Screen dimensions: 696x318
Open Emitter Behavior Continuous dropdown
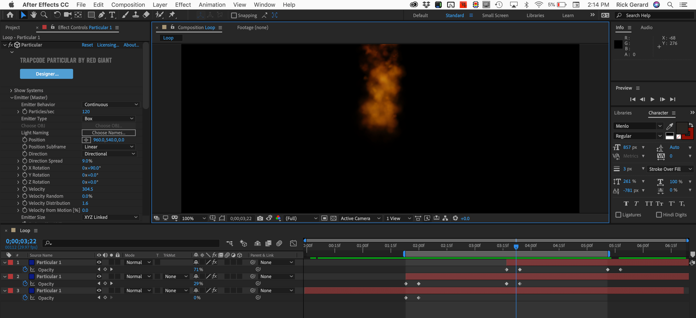coord(110,104)
